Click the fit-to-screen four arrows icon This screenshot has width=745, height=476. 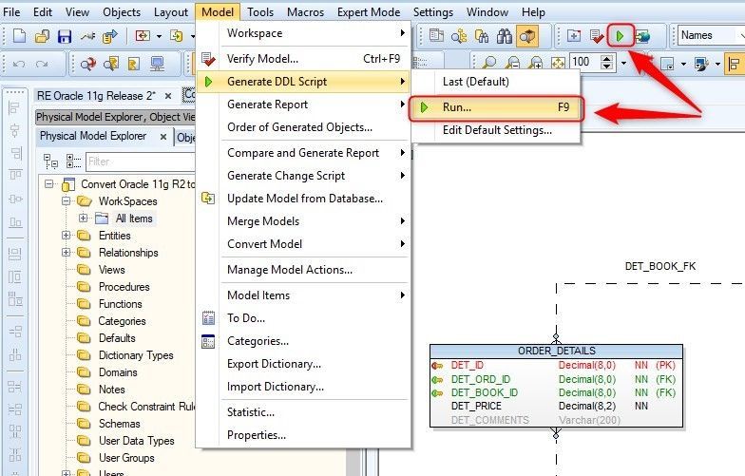pos(558,63)
